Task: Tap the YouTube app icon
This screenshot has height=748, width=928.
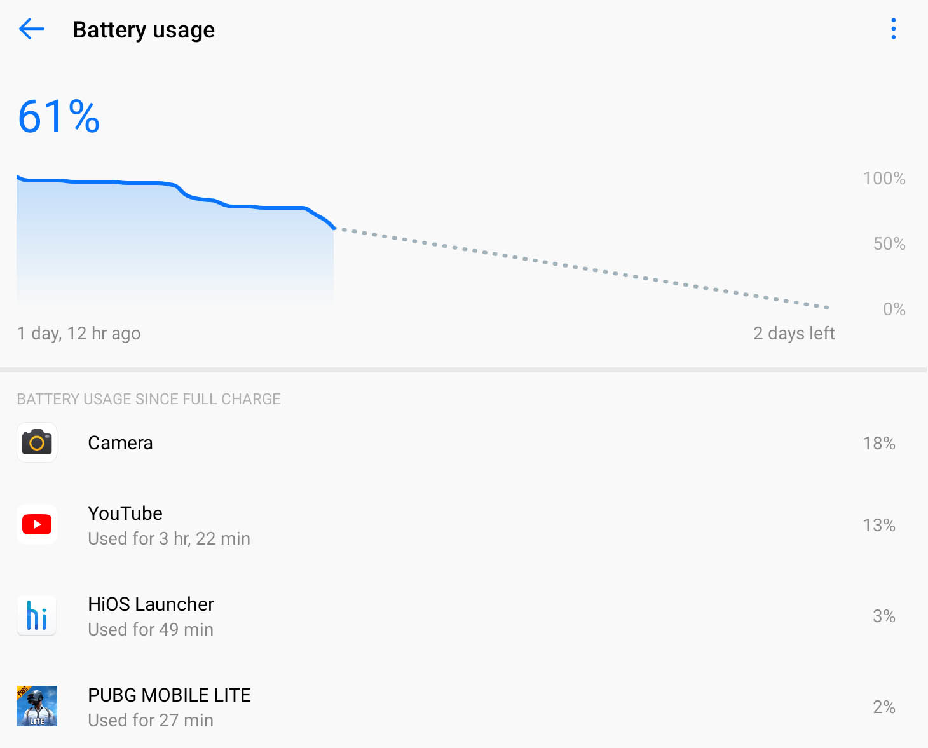Action: click(x=37, y=524)
